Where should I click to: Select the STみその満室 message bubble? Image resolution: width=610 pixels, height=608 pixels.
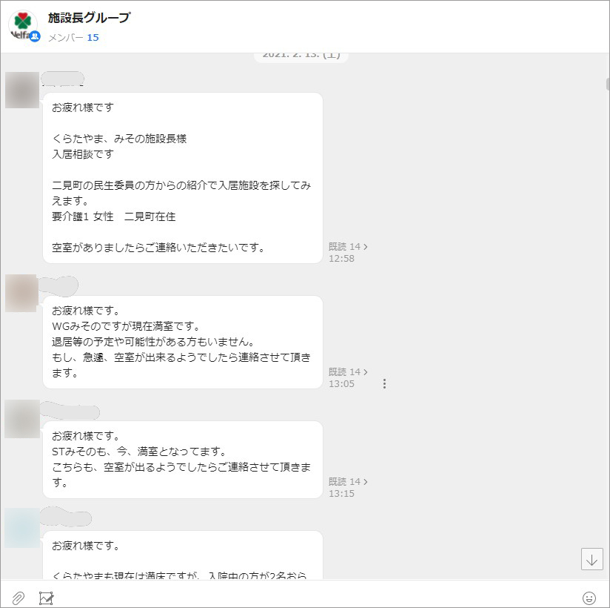[x=183, y=460]
